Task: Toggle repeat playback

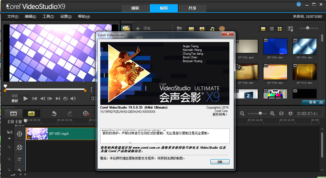Action: [x=66, y=99]
